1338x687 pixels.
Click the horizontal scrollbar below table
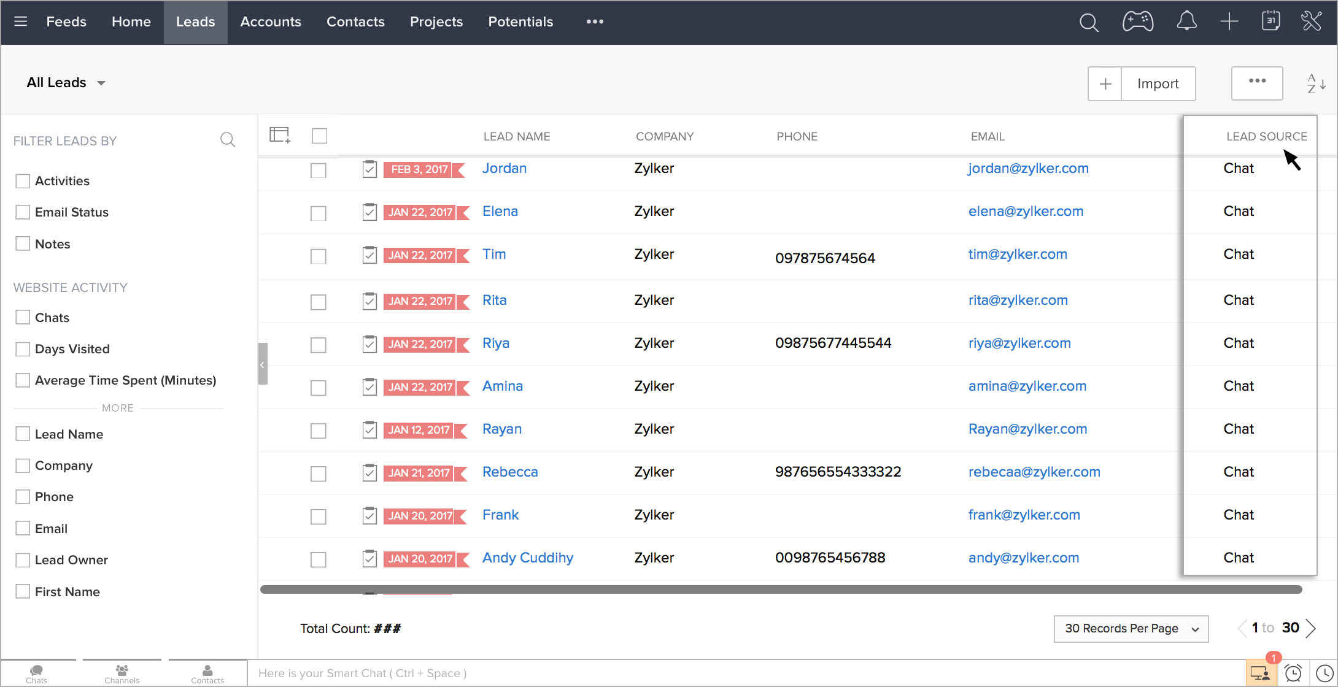781,589
